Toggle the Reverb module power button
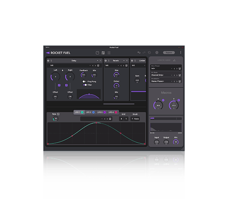The image size is (228, 206). [x=106, y=60]
